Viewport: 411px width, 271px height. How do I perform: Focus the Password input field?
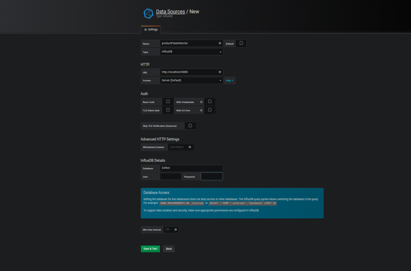(x=212, y=176)
